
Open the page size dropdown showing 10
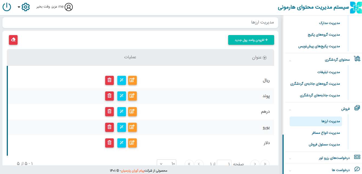[166, 163]
